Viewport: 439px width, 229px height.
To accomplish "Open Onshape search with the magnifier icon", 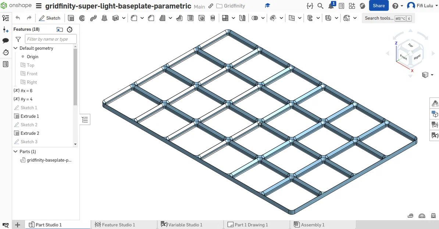I will [x=320, y=6].
